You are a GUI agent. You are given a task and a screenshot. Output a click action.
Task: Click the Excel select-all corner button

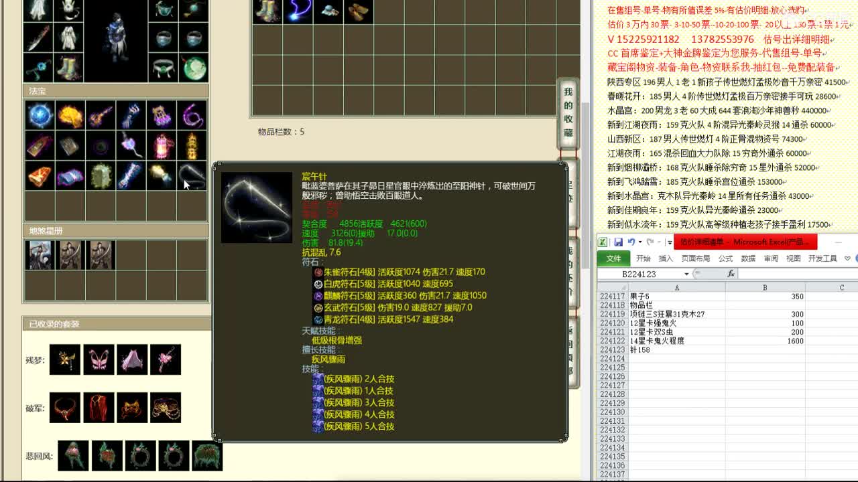(613, 287)
